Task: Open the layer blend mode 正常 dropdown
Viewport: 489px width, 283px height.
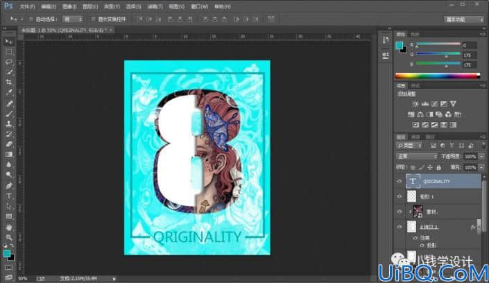Action: tap(417, 156)
